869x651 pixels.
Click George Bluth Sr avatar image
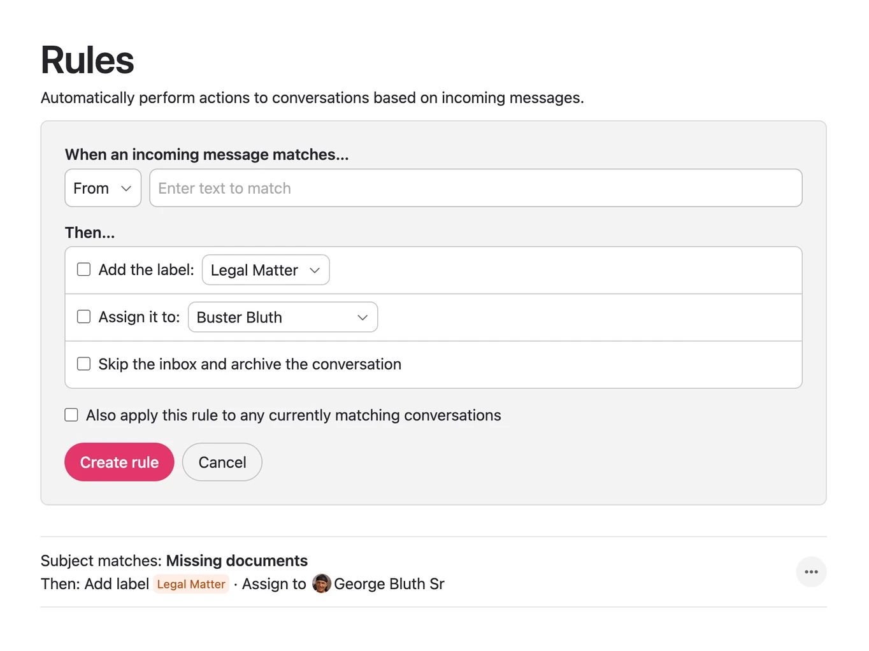tap(322, 583)
